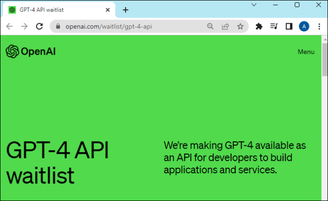Click the share page icon
This screenshot has height=201, width=328.
pyautogui.click(x=225, y=26)
